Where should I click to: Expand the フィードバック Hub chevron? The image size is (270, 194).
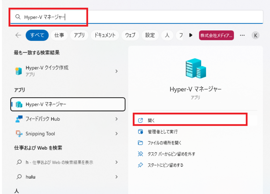(x=117, y=119)
